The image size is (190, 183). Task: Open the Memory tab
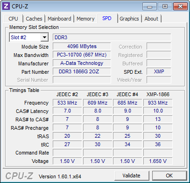coord(85,19)
